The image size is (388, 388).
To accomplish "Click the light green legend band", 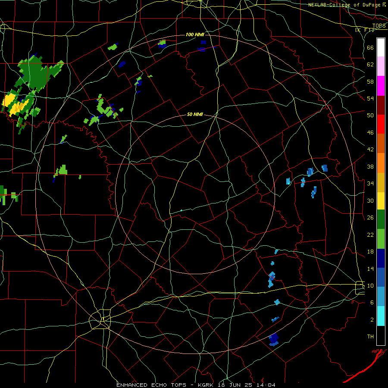I will point(381,239).
